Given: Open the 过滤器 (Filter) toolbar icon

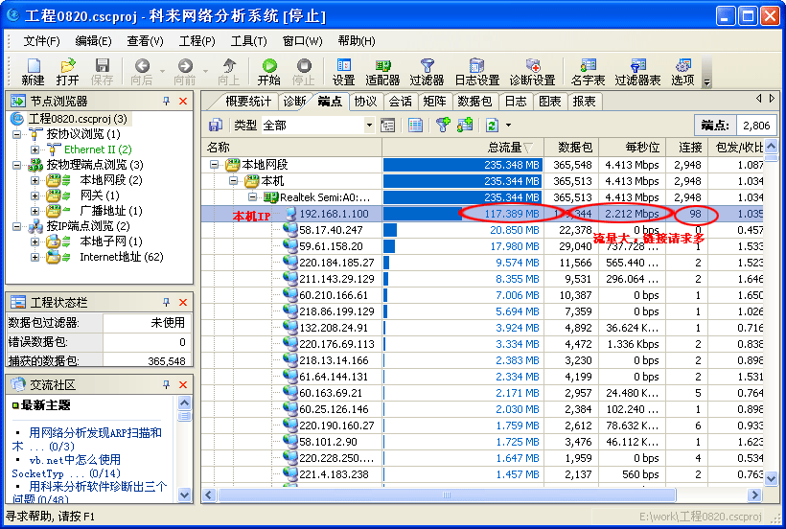Looking at the screenshot, I should 428,72.
